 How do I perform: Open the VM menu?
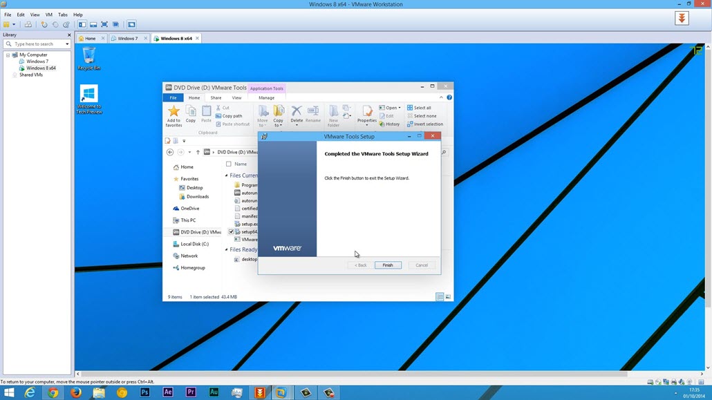tap(48, 15)
